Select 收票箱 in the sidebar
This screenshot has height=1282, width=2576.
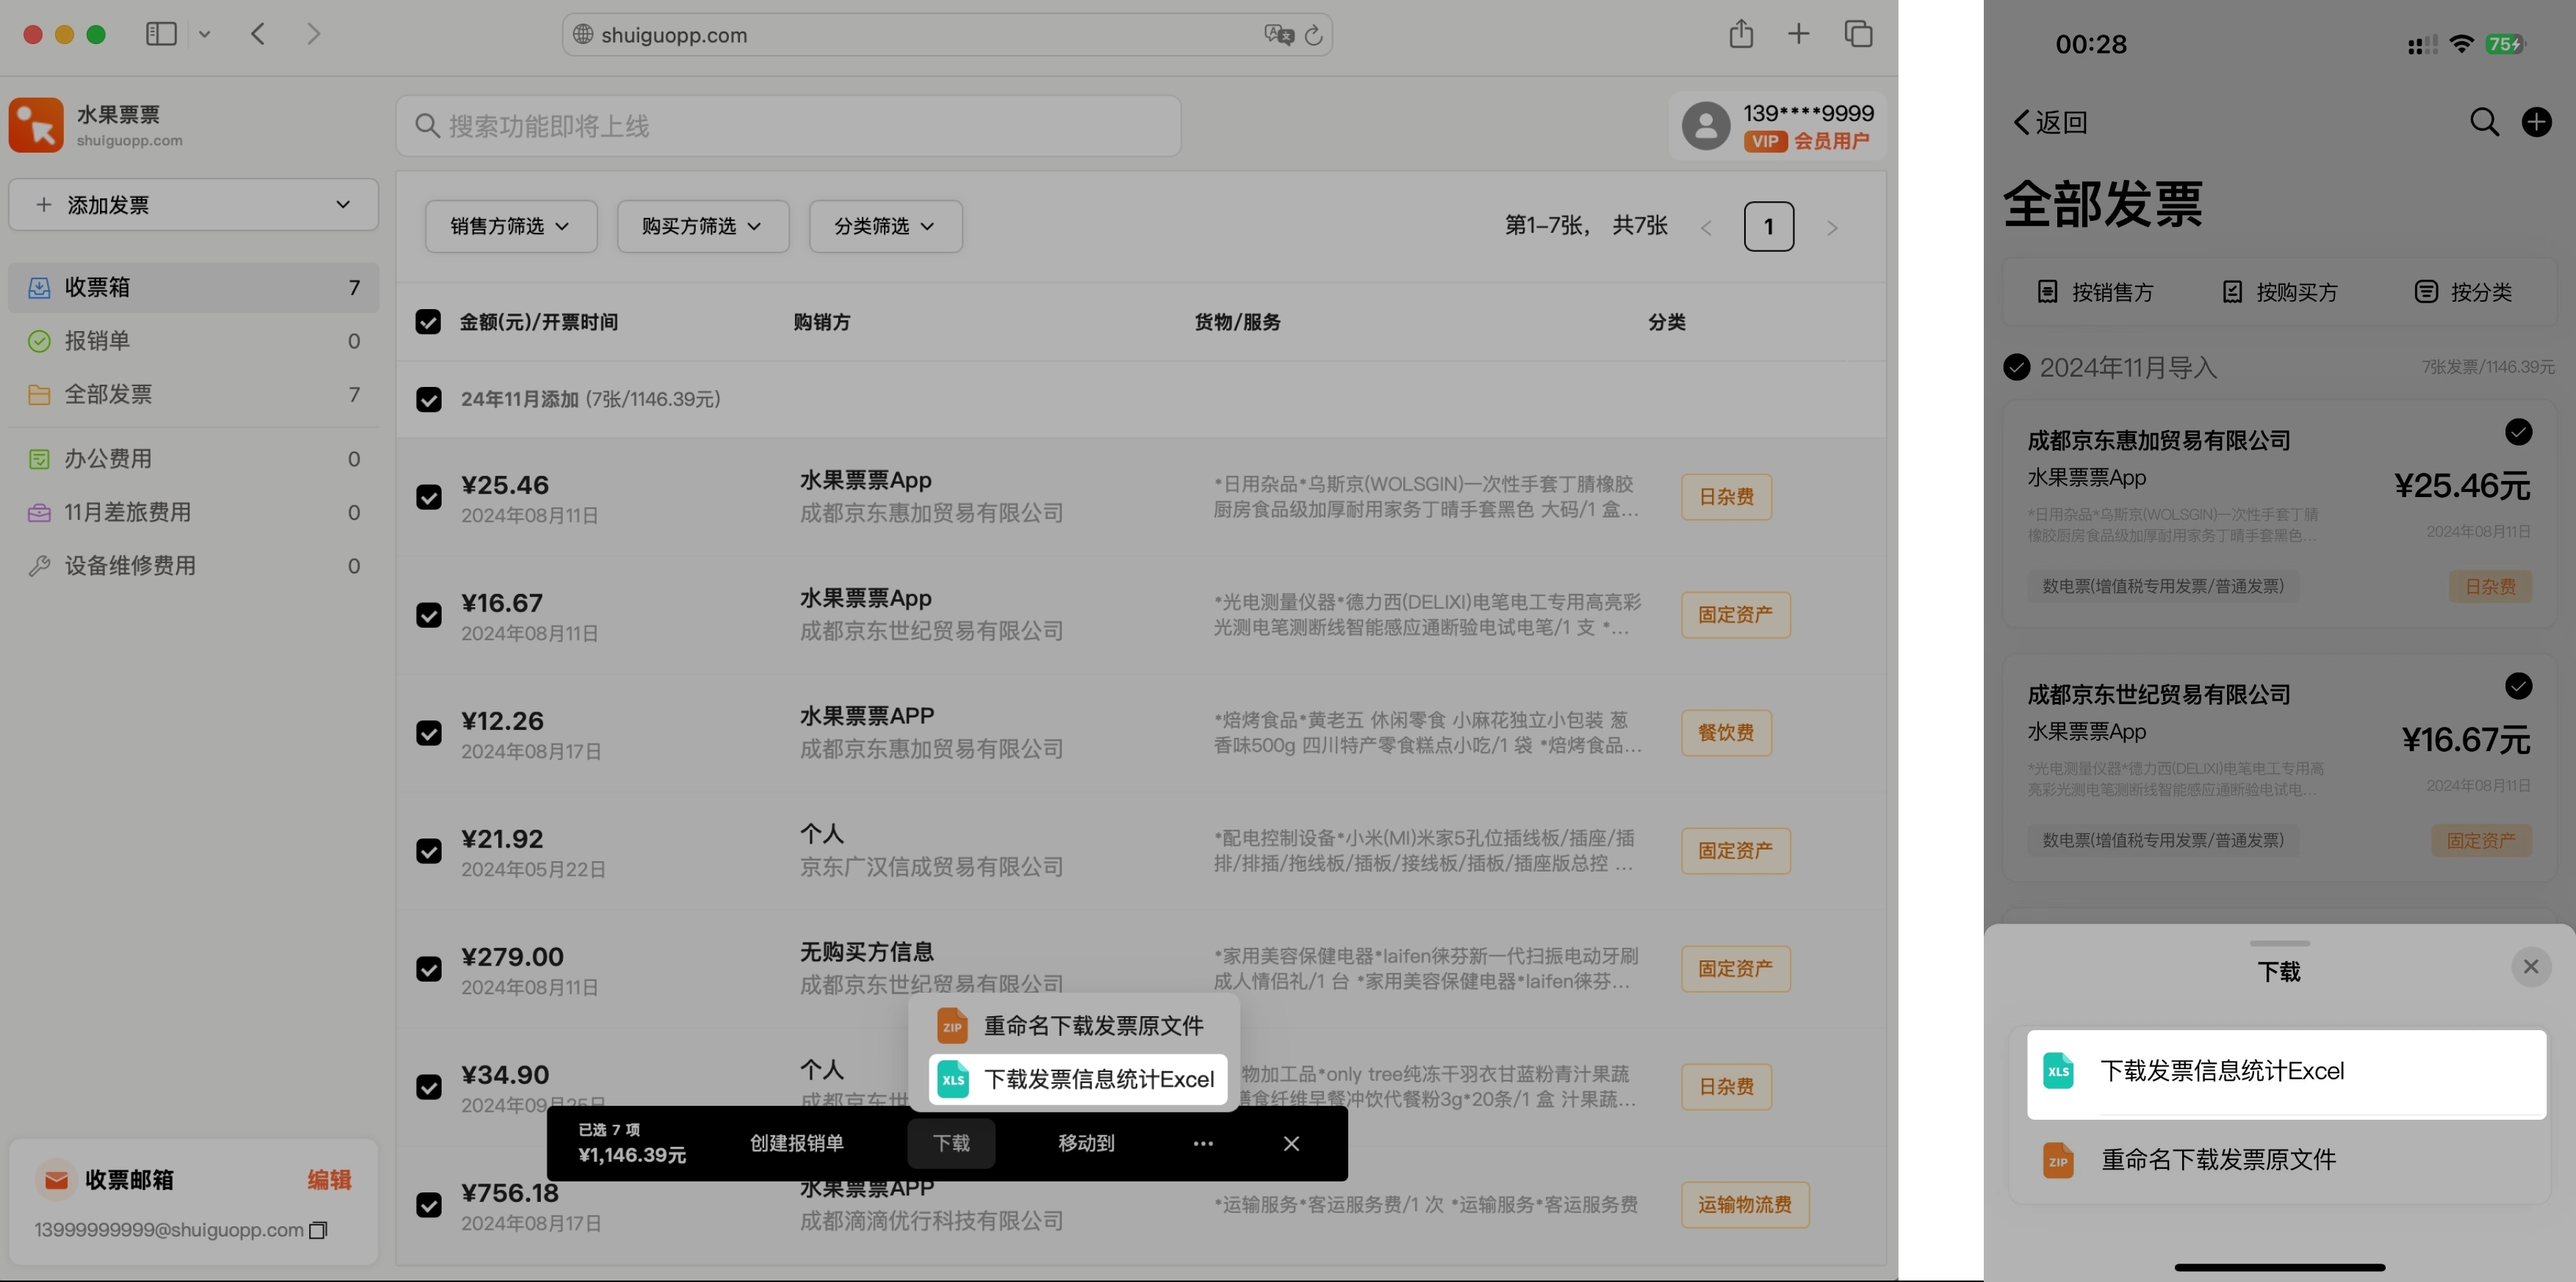tap(194, 288)
